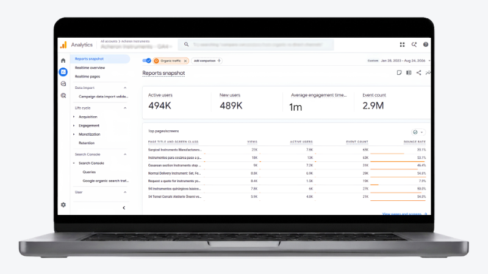
Task: Open the Queries report
Action: (89, 172)
